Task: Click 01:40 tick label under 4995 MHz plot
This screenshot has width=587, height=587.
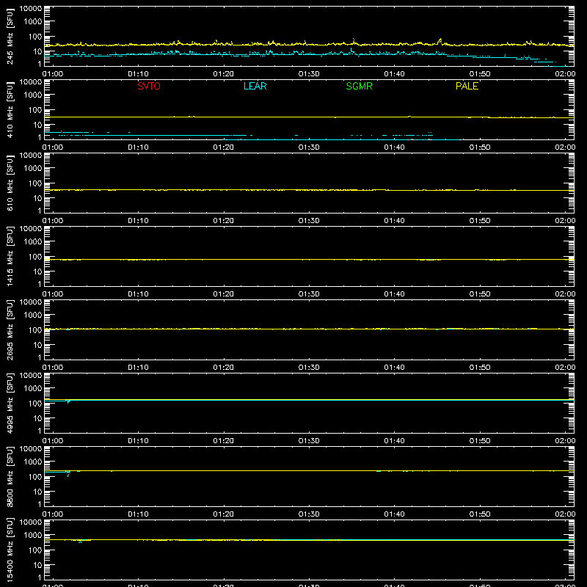Action: 394,441
